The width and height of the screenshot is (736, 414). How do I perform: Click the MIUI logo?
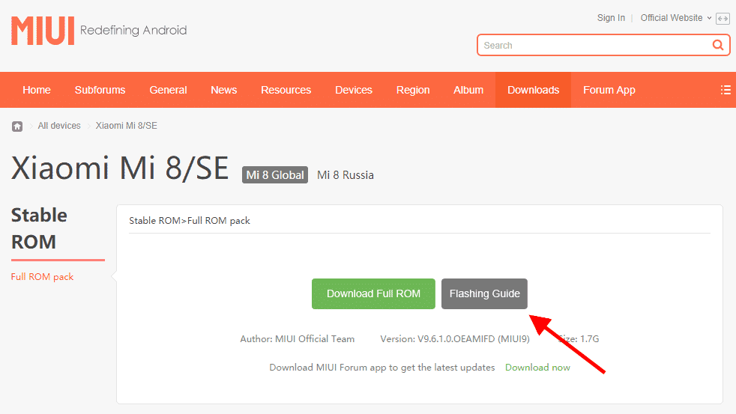click(x=43, y=31)
